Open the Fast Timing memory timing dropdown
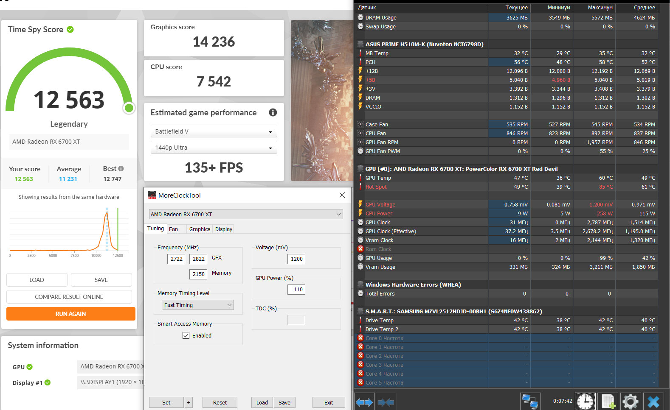 pos(198,305)
